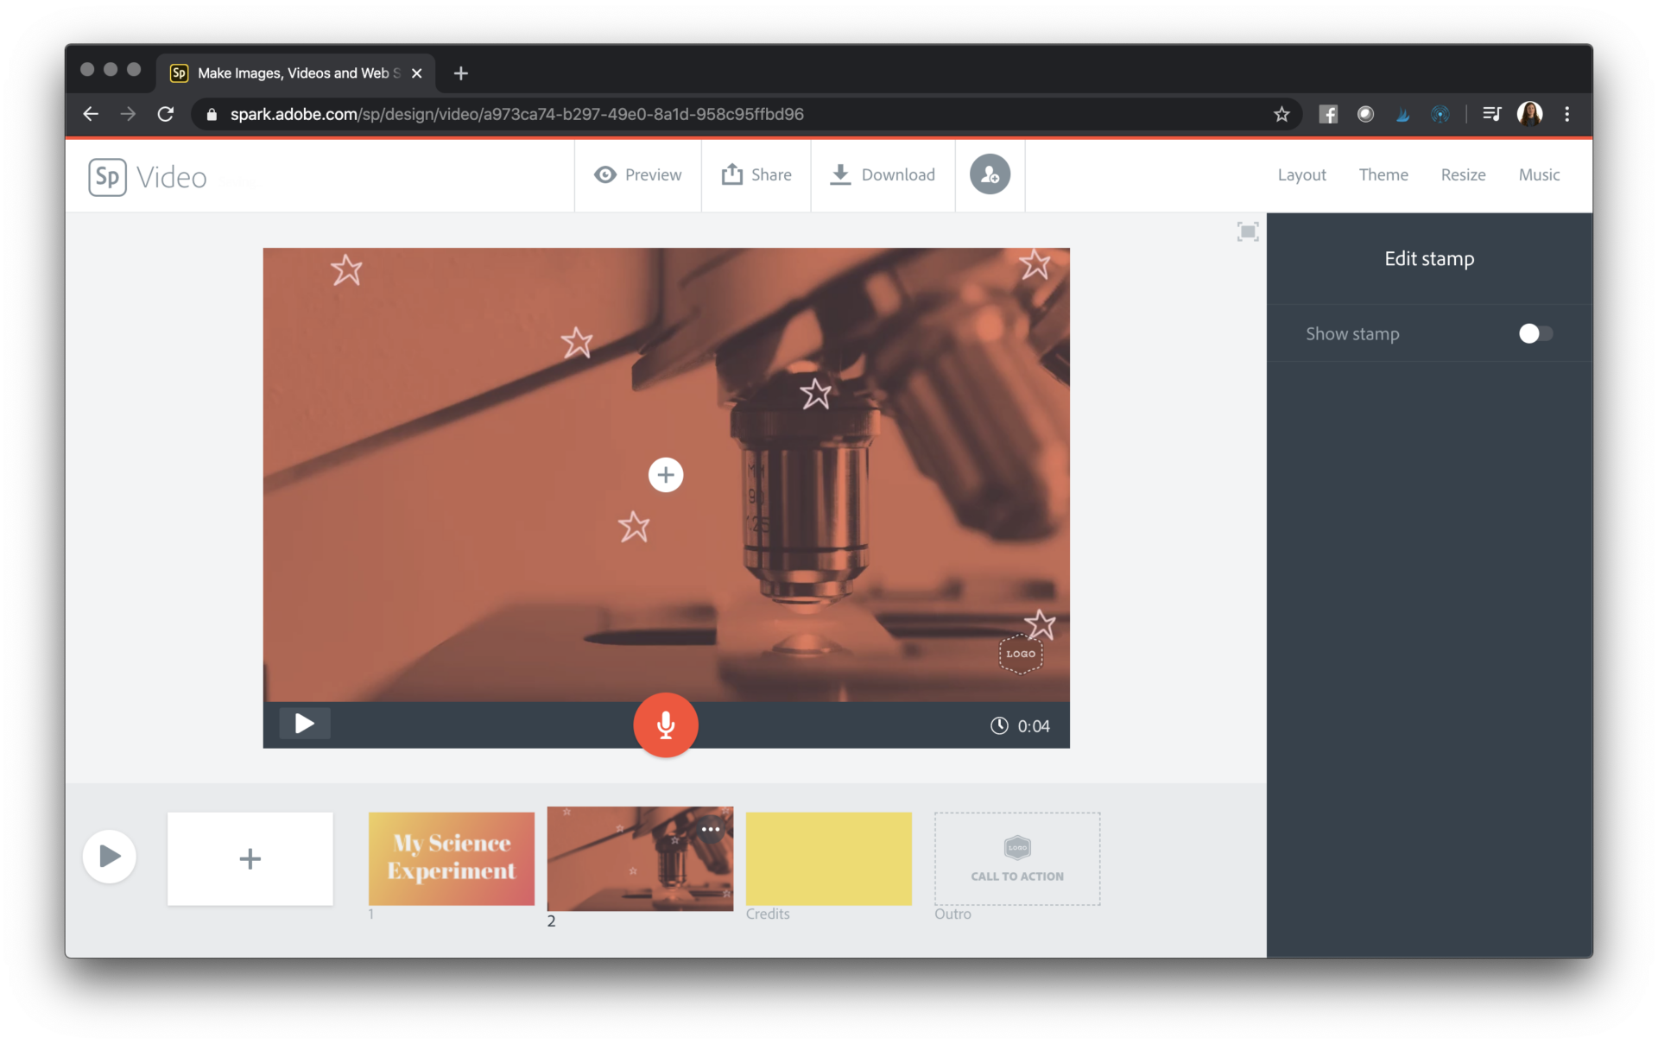Click the LOGO stamp placeholder on the video

1020,655
